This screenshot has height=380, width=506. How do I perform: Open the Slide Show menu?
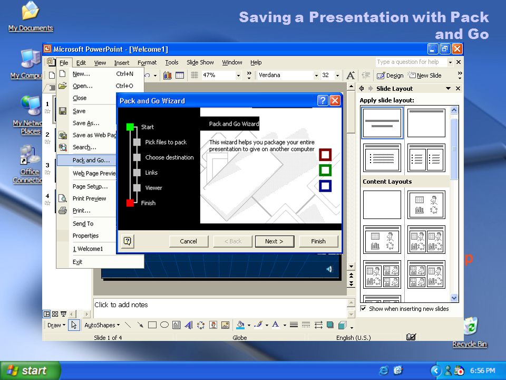[x=200, y=62]
